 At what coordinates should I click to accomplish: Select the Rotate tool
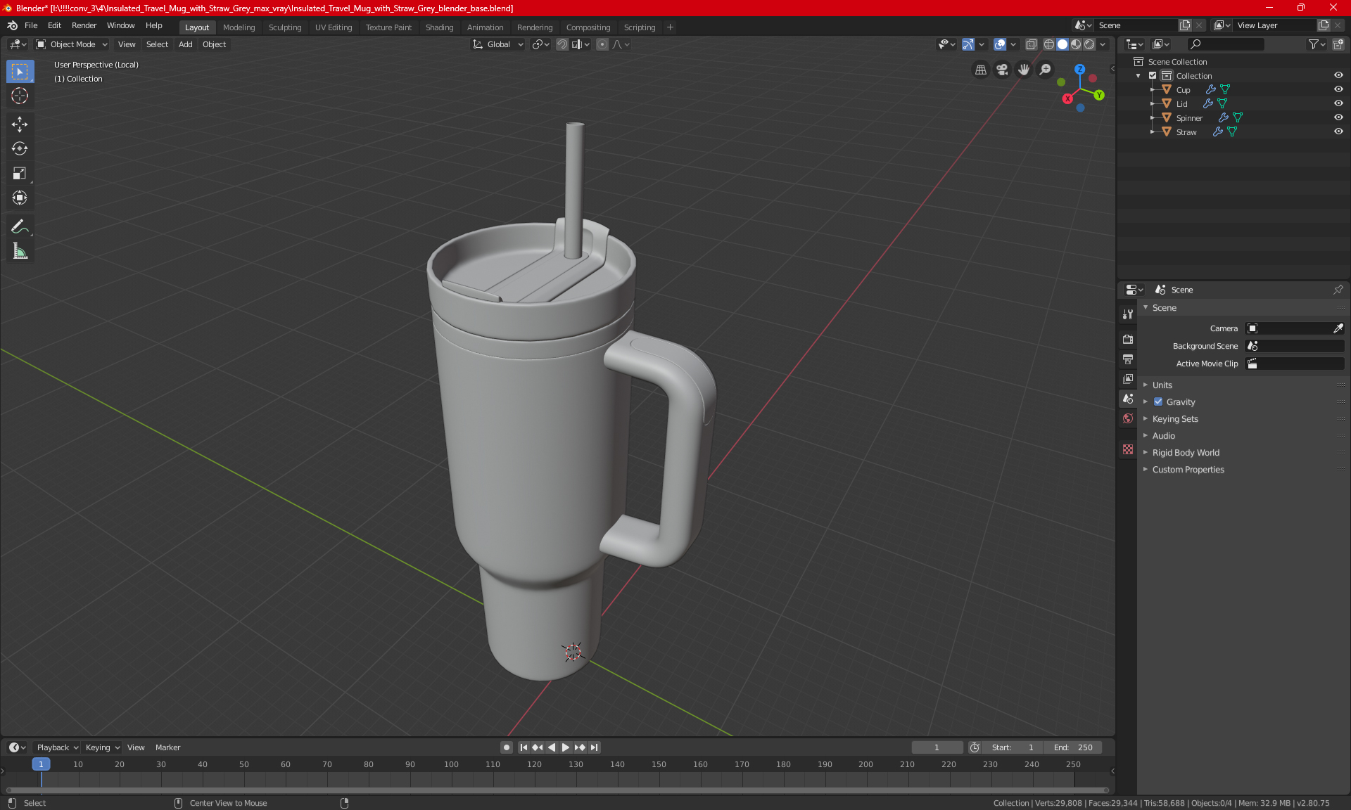[x=20, y=148]
